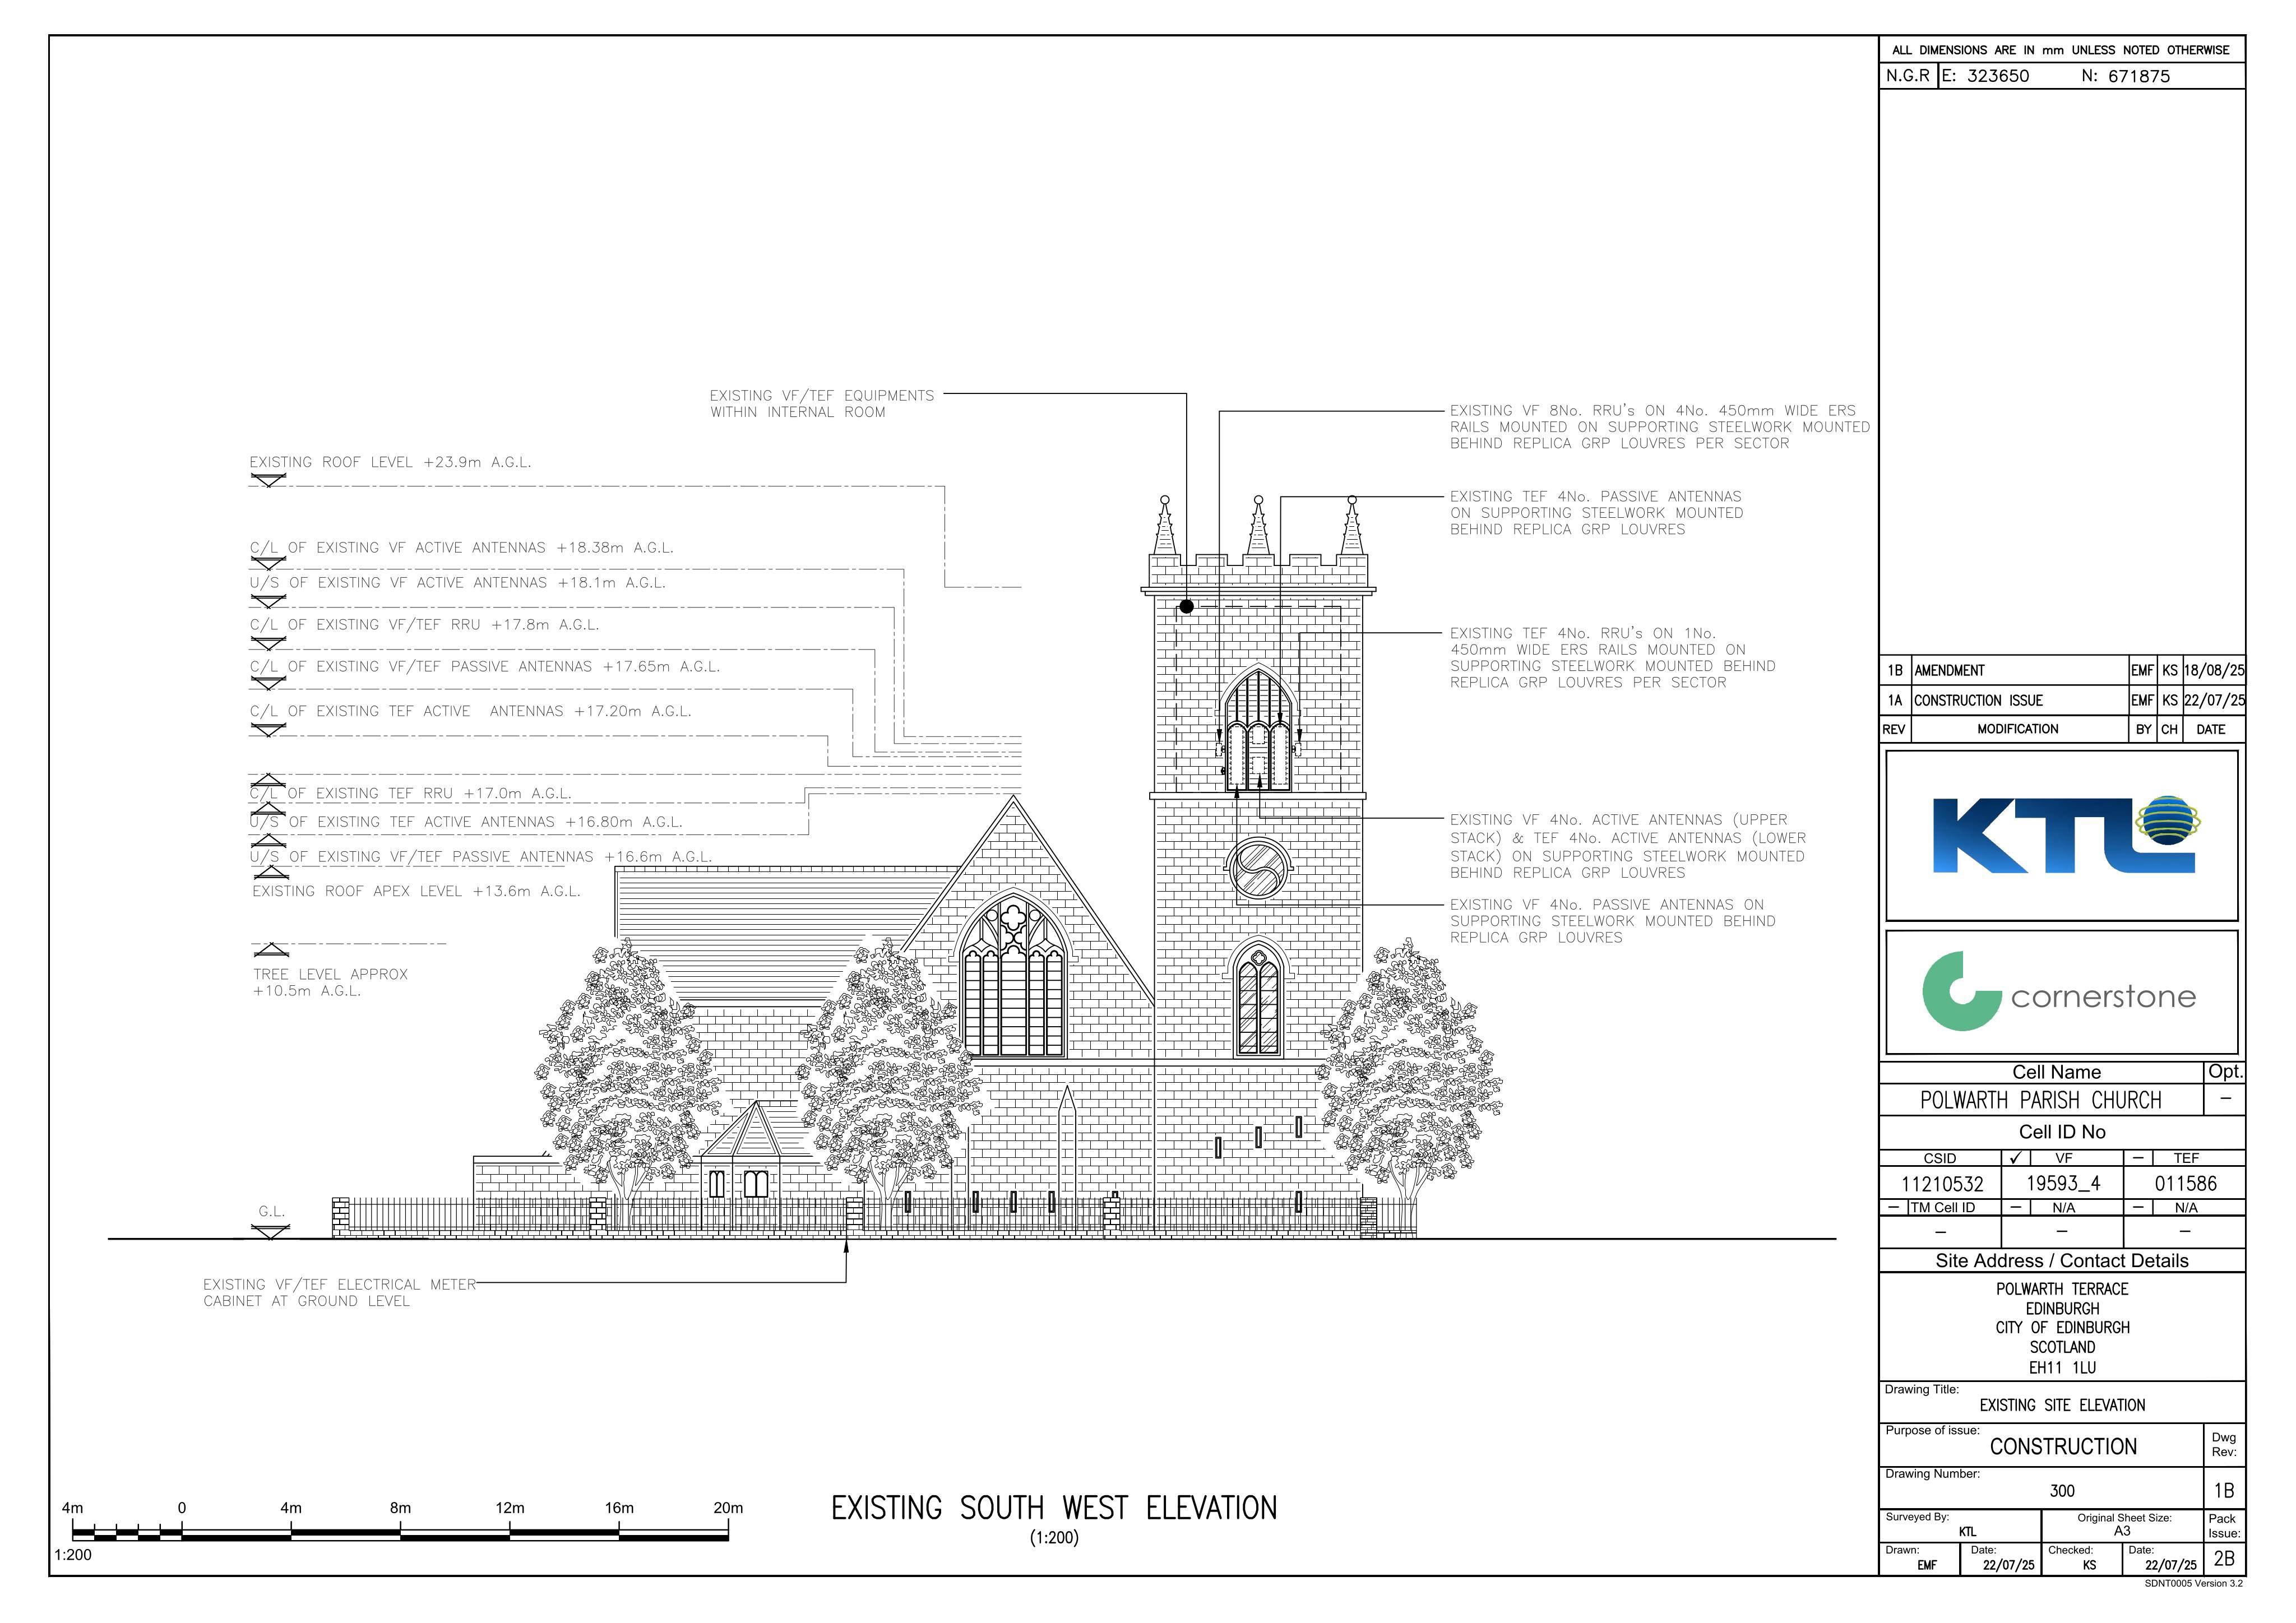Click 'EXISTING VF/TEF ELECTRICAL METER CABINET' note
The width and height of the screenshot is (2296, 1623).
tap(340, 1293)
